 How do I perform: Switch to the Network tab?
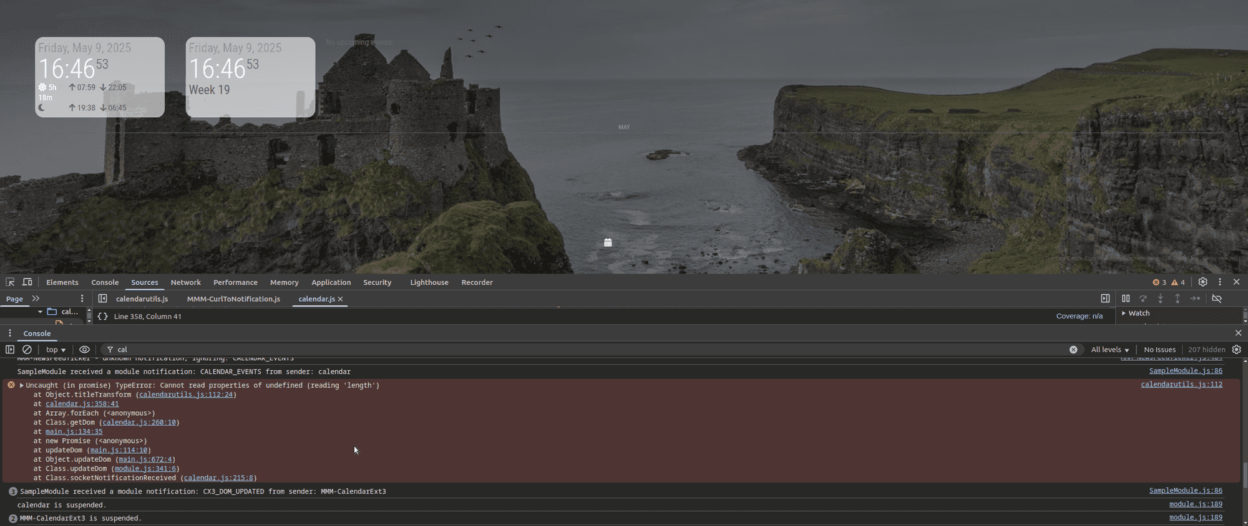(185, 282)
